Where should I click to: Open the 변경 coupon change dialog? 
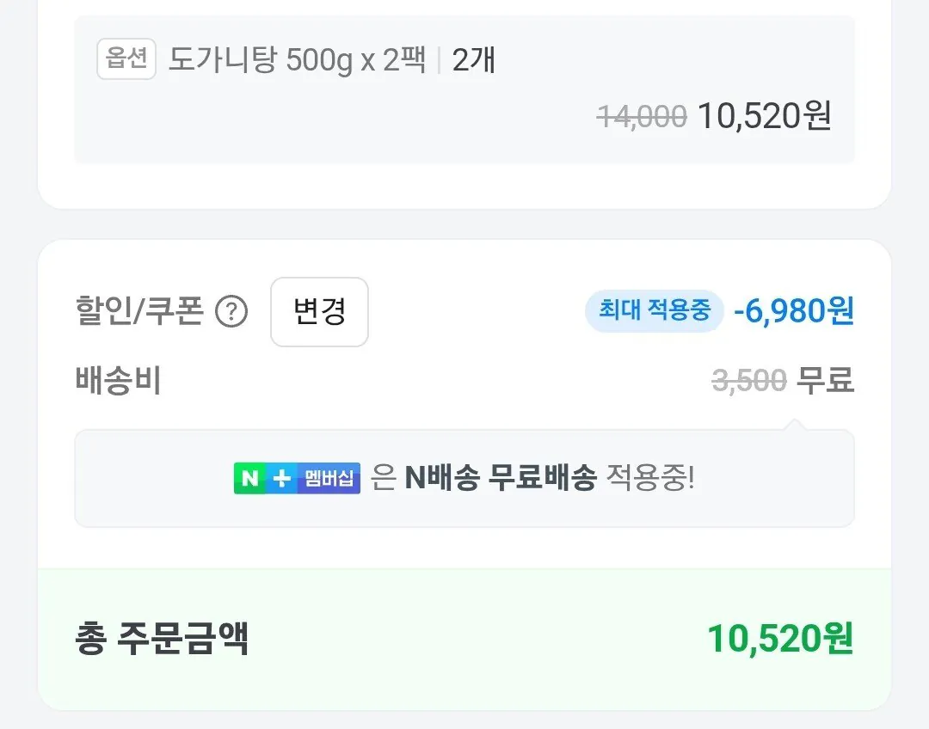319,313
